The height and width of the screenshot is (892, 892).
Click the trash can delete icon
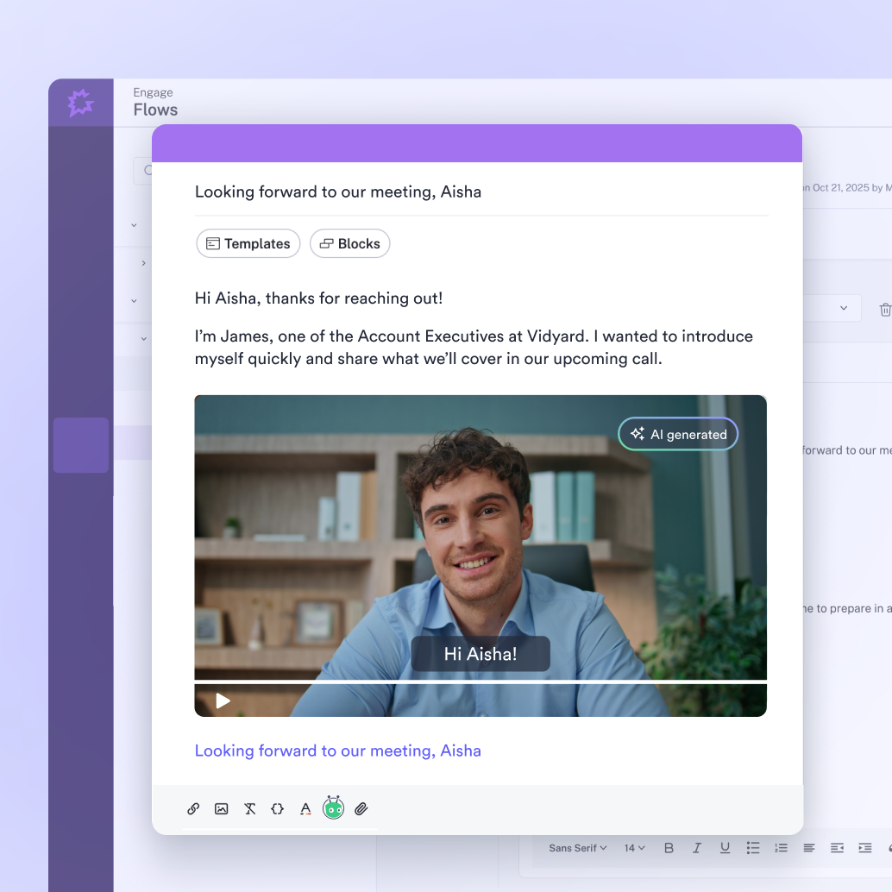tap(884, 310)
